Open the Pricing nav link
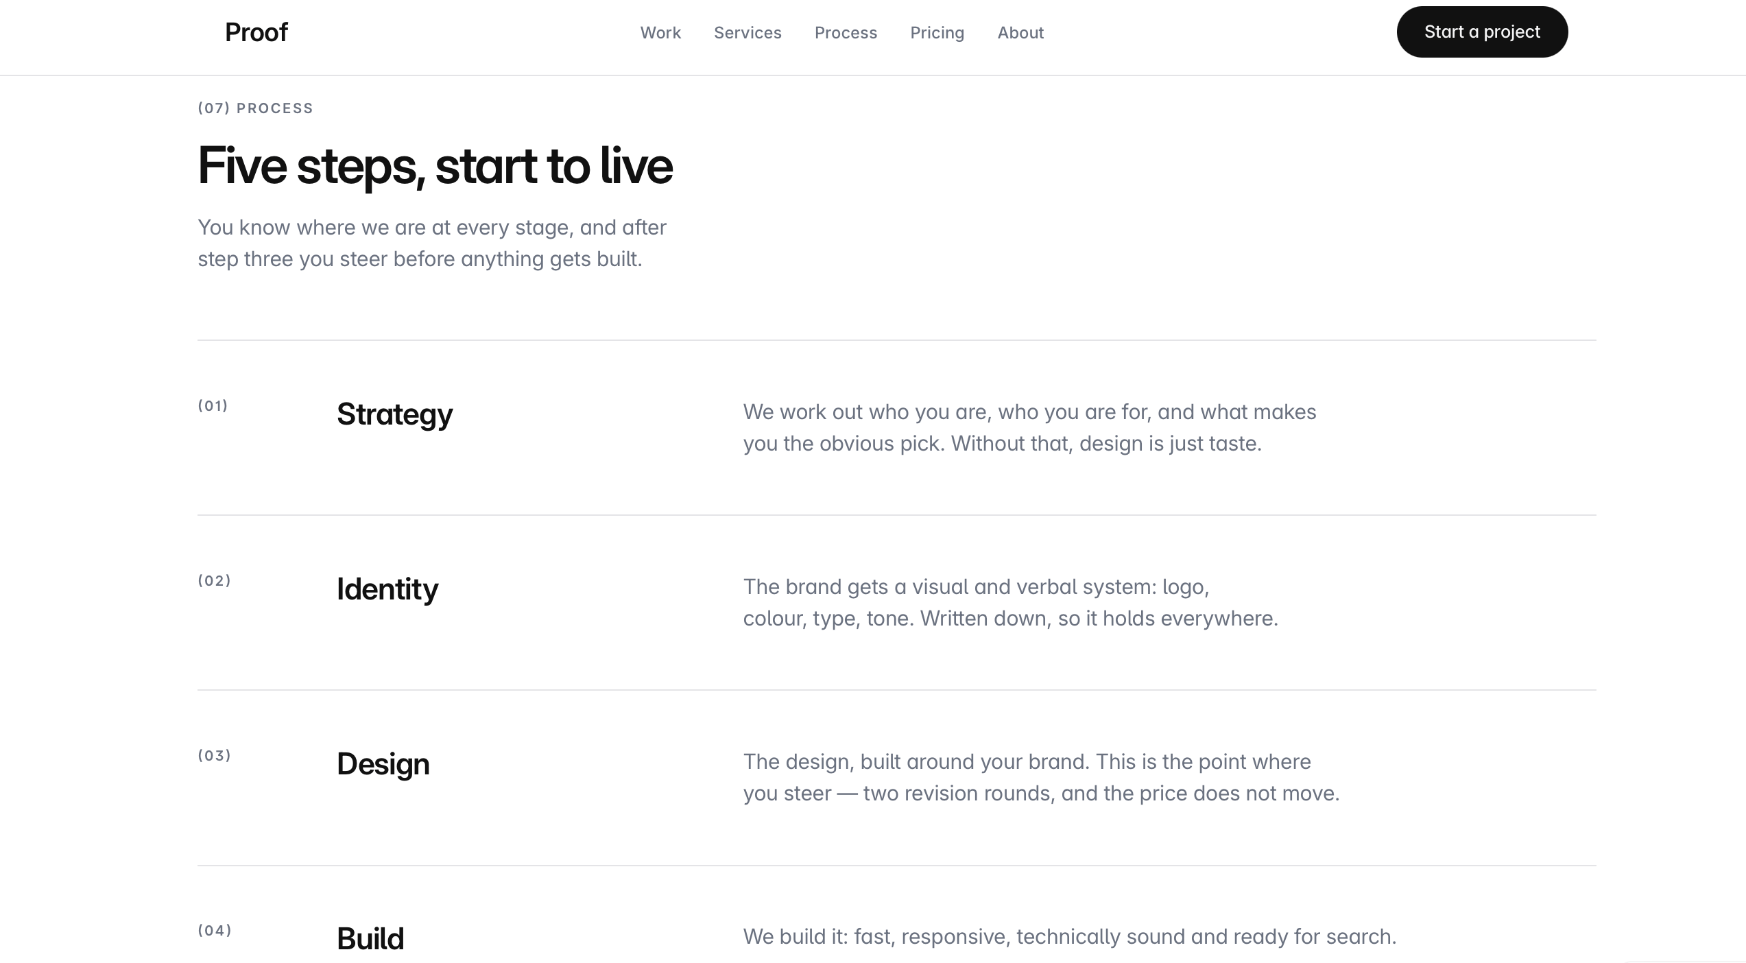This screenshot has width=1746, height=963. 937,33
